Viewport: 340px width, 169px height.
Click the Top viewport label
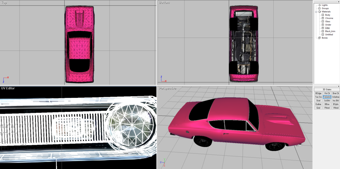point(4,2)
